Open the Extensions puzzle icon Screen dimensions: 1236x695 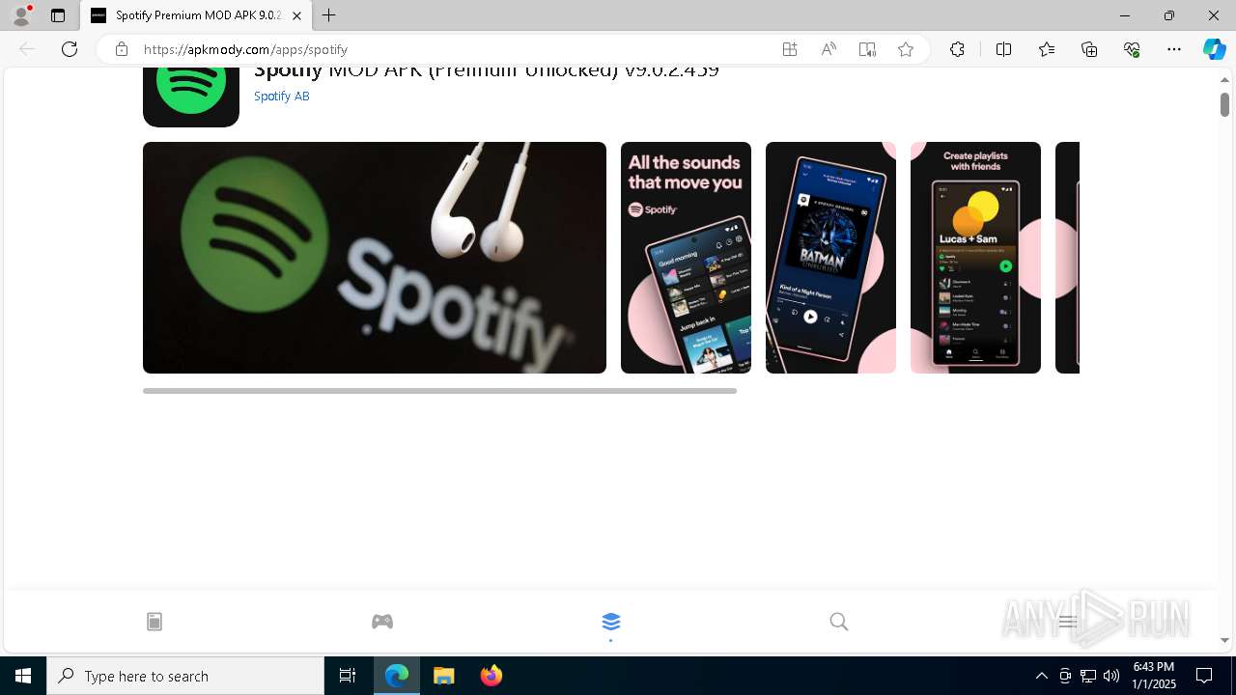coord(957,49)
